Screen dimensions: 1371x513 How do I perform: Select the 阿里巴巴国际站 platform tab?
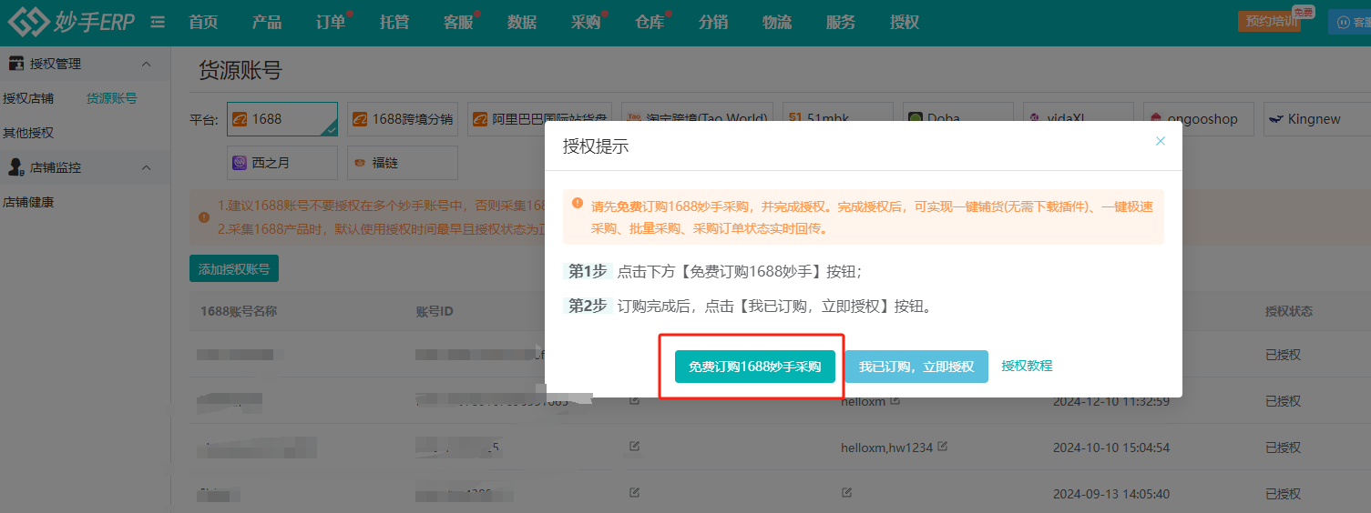tap(538, 119)
